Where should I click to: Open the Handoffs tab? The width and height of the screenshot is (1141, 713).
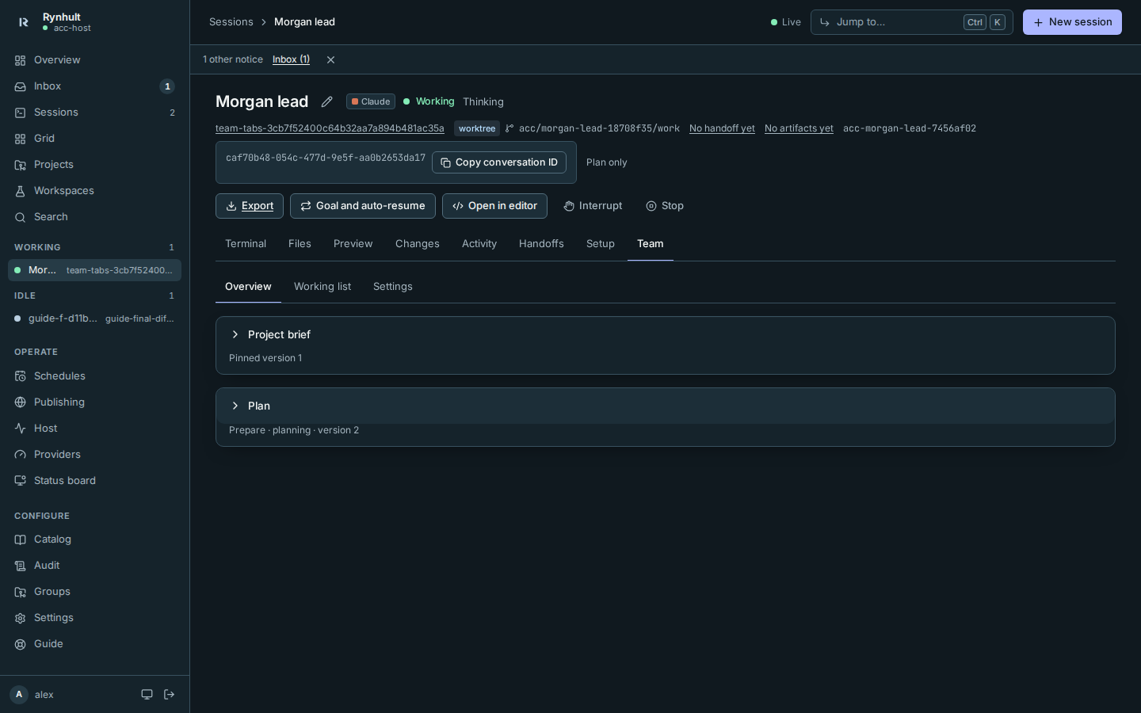[x=541, y=244]
